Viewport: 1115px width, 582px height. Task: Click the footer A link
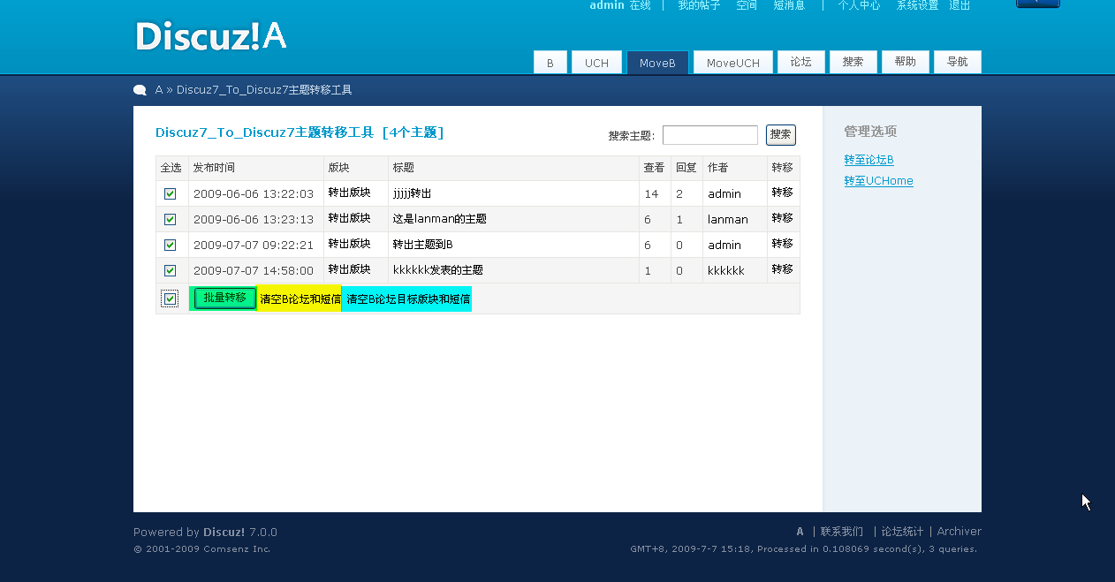pyautogui.click(x=800, y=532)
